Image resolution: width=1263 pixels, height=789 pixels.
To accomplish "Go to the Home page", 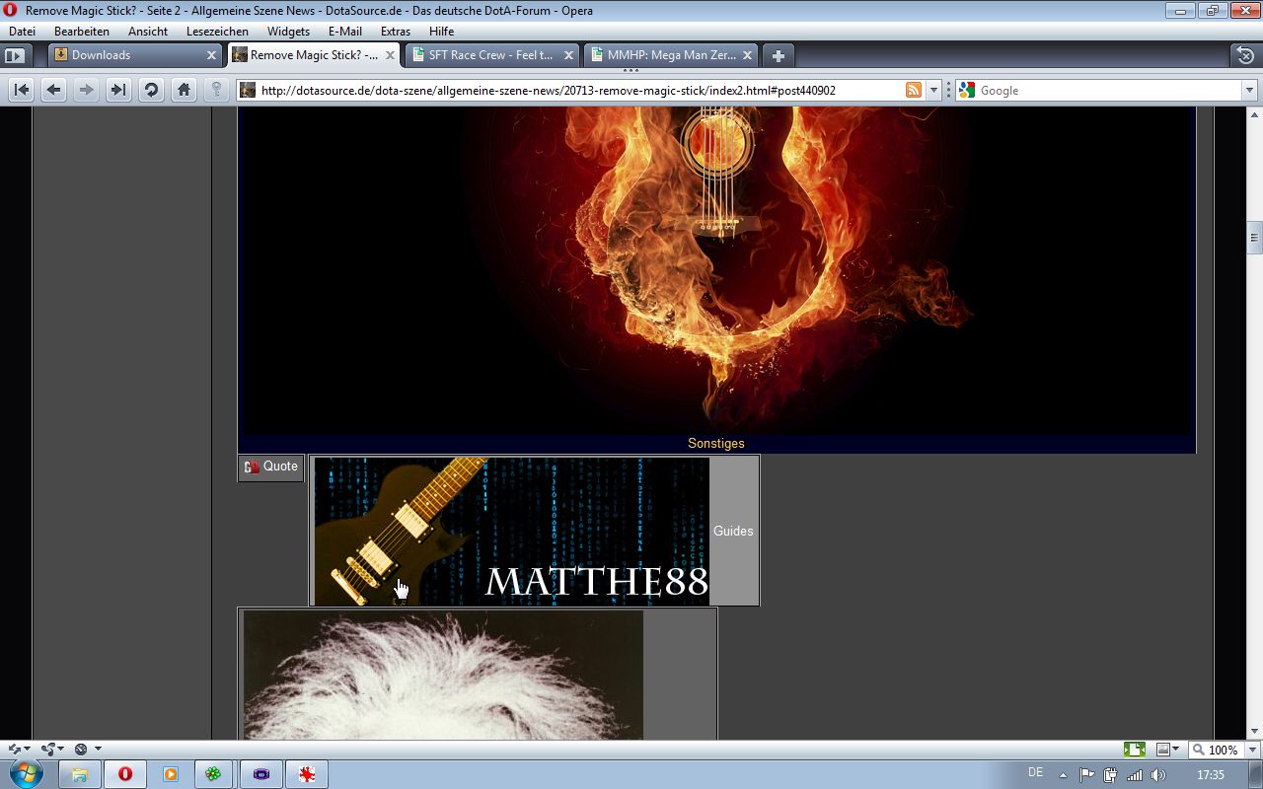I will (184, 90).
